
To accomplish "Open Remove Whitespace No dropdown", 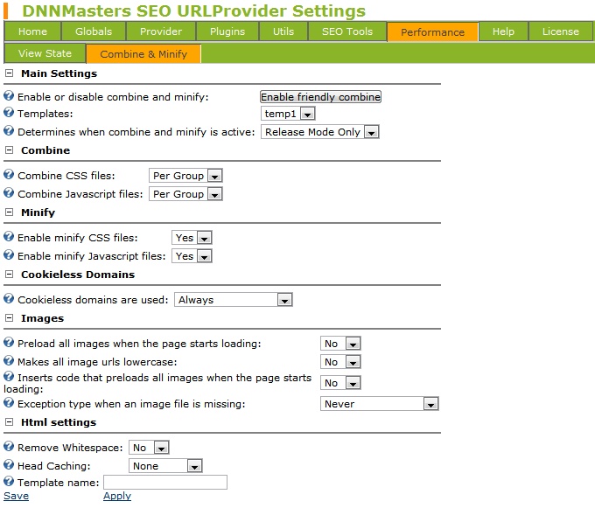I will coord(149,448).
